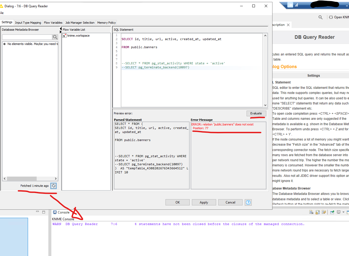
Task: Click the error message 'relation does not exist'
Action: [222, 124]
